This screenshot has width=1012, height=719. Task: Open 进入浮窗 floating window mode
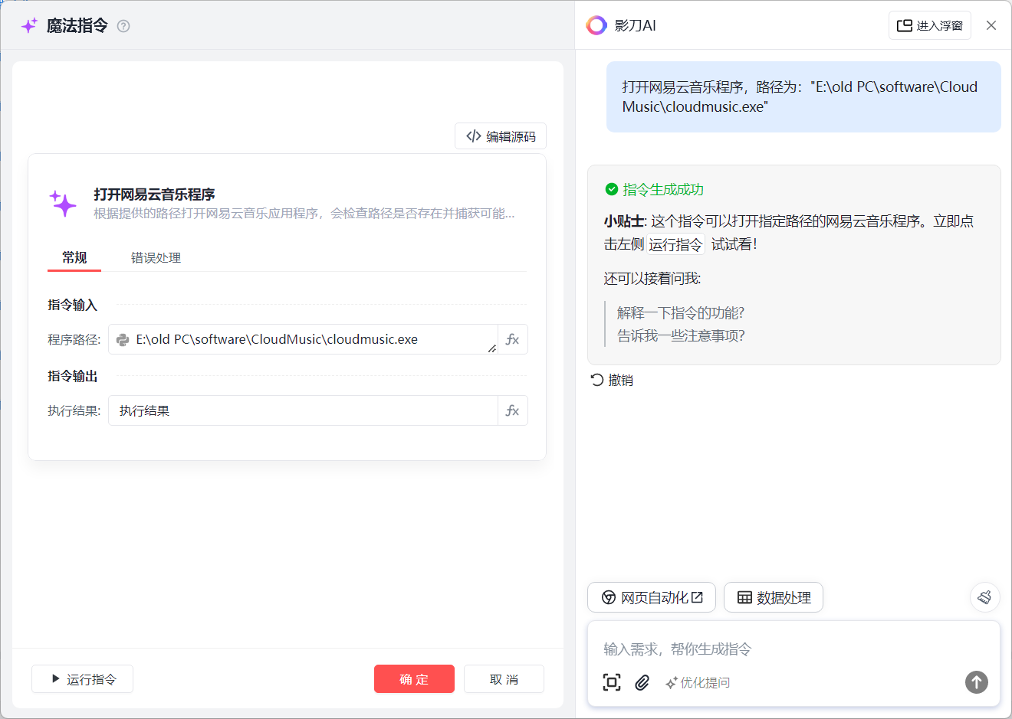click(930, 25)
